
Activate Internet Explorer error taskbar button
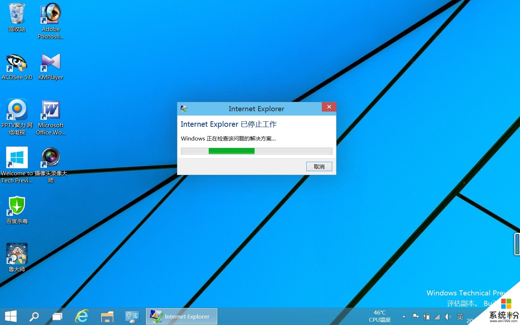tap(182, 316)
